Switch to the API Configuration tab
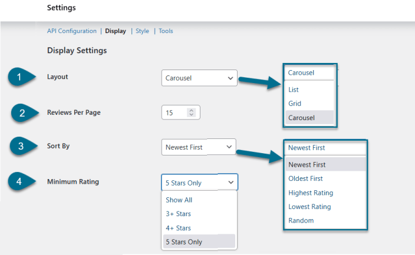 pyautogui.click(x=71, y=31)
